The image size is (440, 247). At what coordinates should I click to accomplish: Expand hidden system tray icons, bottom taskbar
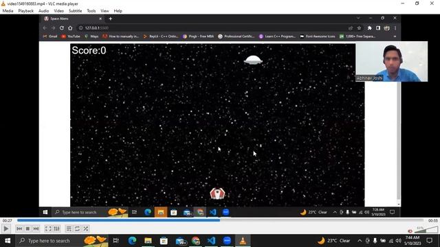point(360,241)
